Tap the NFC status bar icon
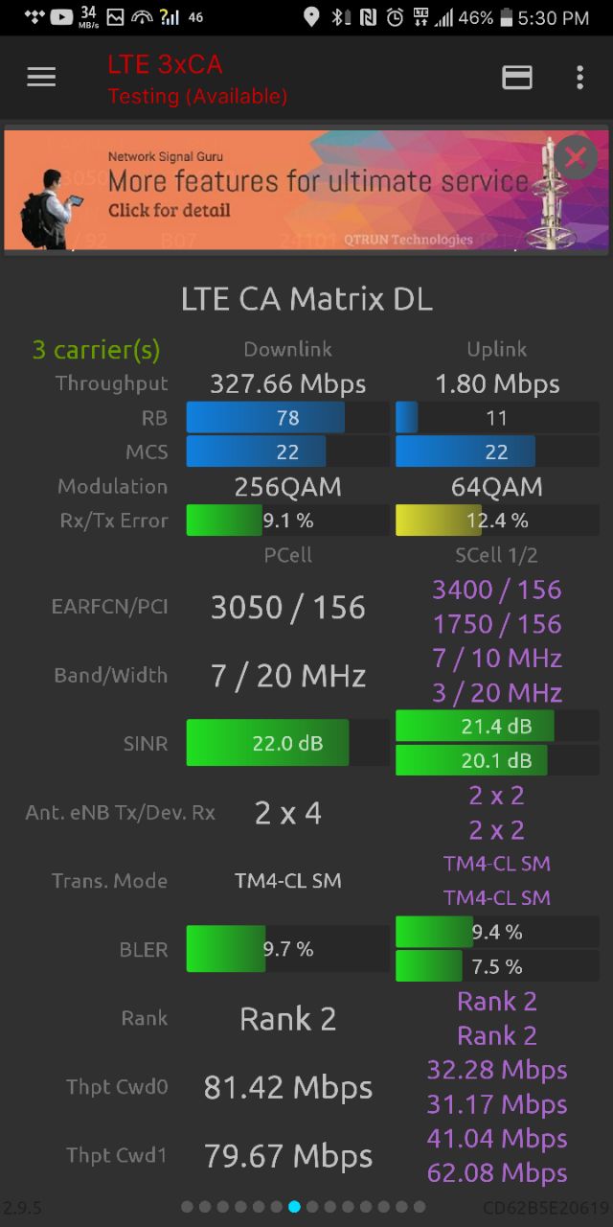613x1227 pixels. (x=368, y=17)
